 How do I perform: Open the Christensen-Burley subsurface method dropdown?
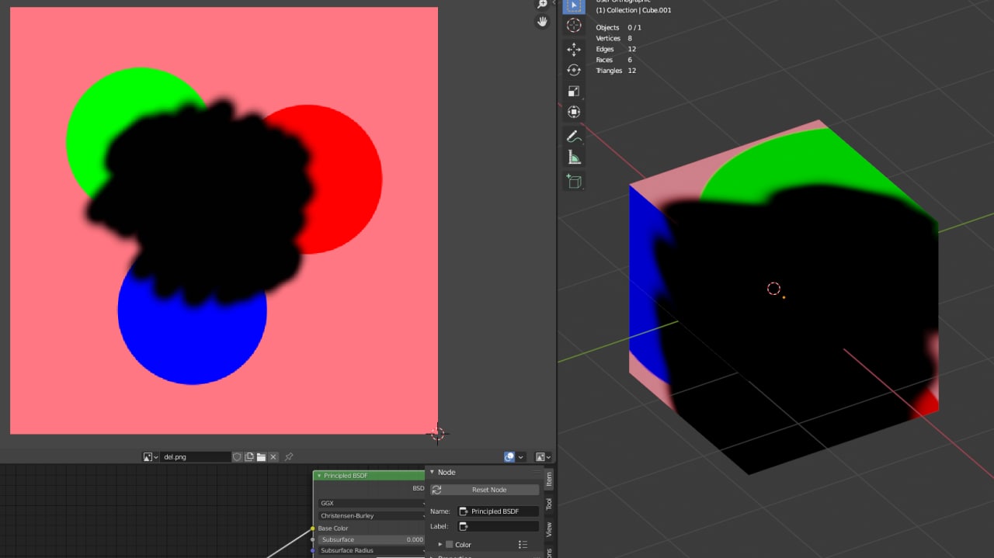(373, 515)
